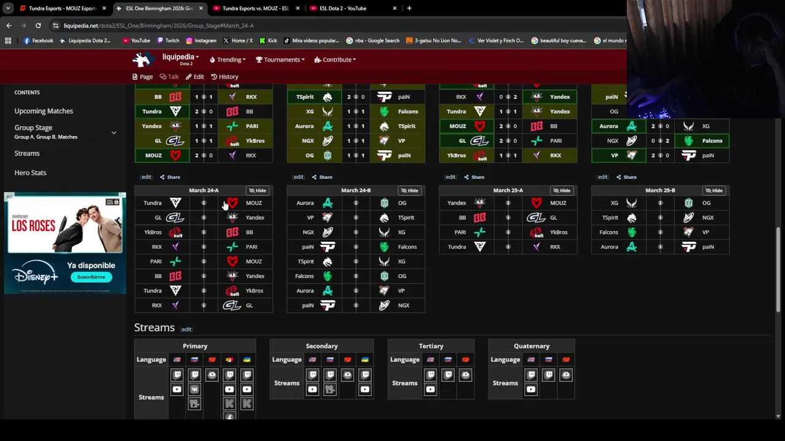Click the Liquipedia horse logo
The height and width of the screenshot is (441, 785).
pos(142,59)
